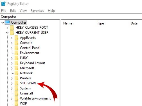Click the Network folder icon
This screenshot has width=142, height=106.
(17, 73)
